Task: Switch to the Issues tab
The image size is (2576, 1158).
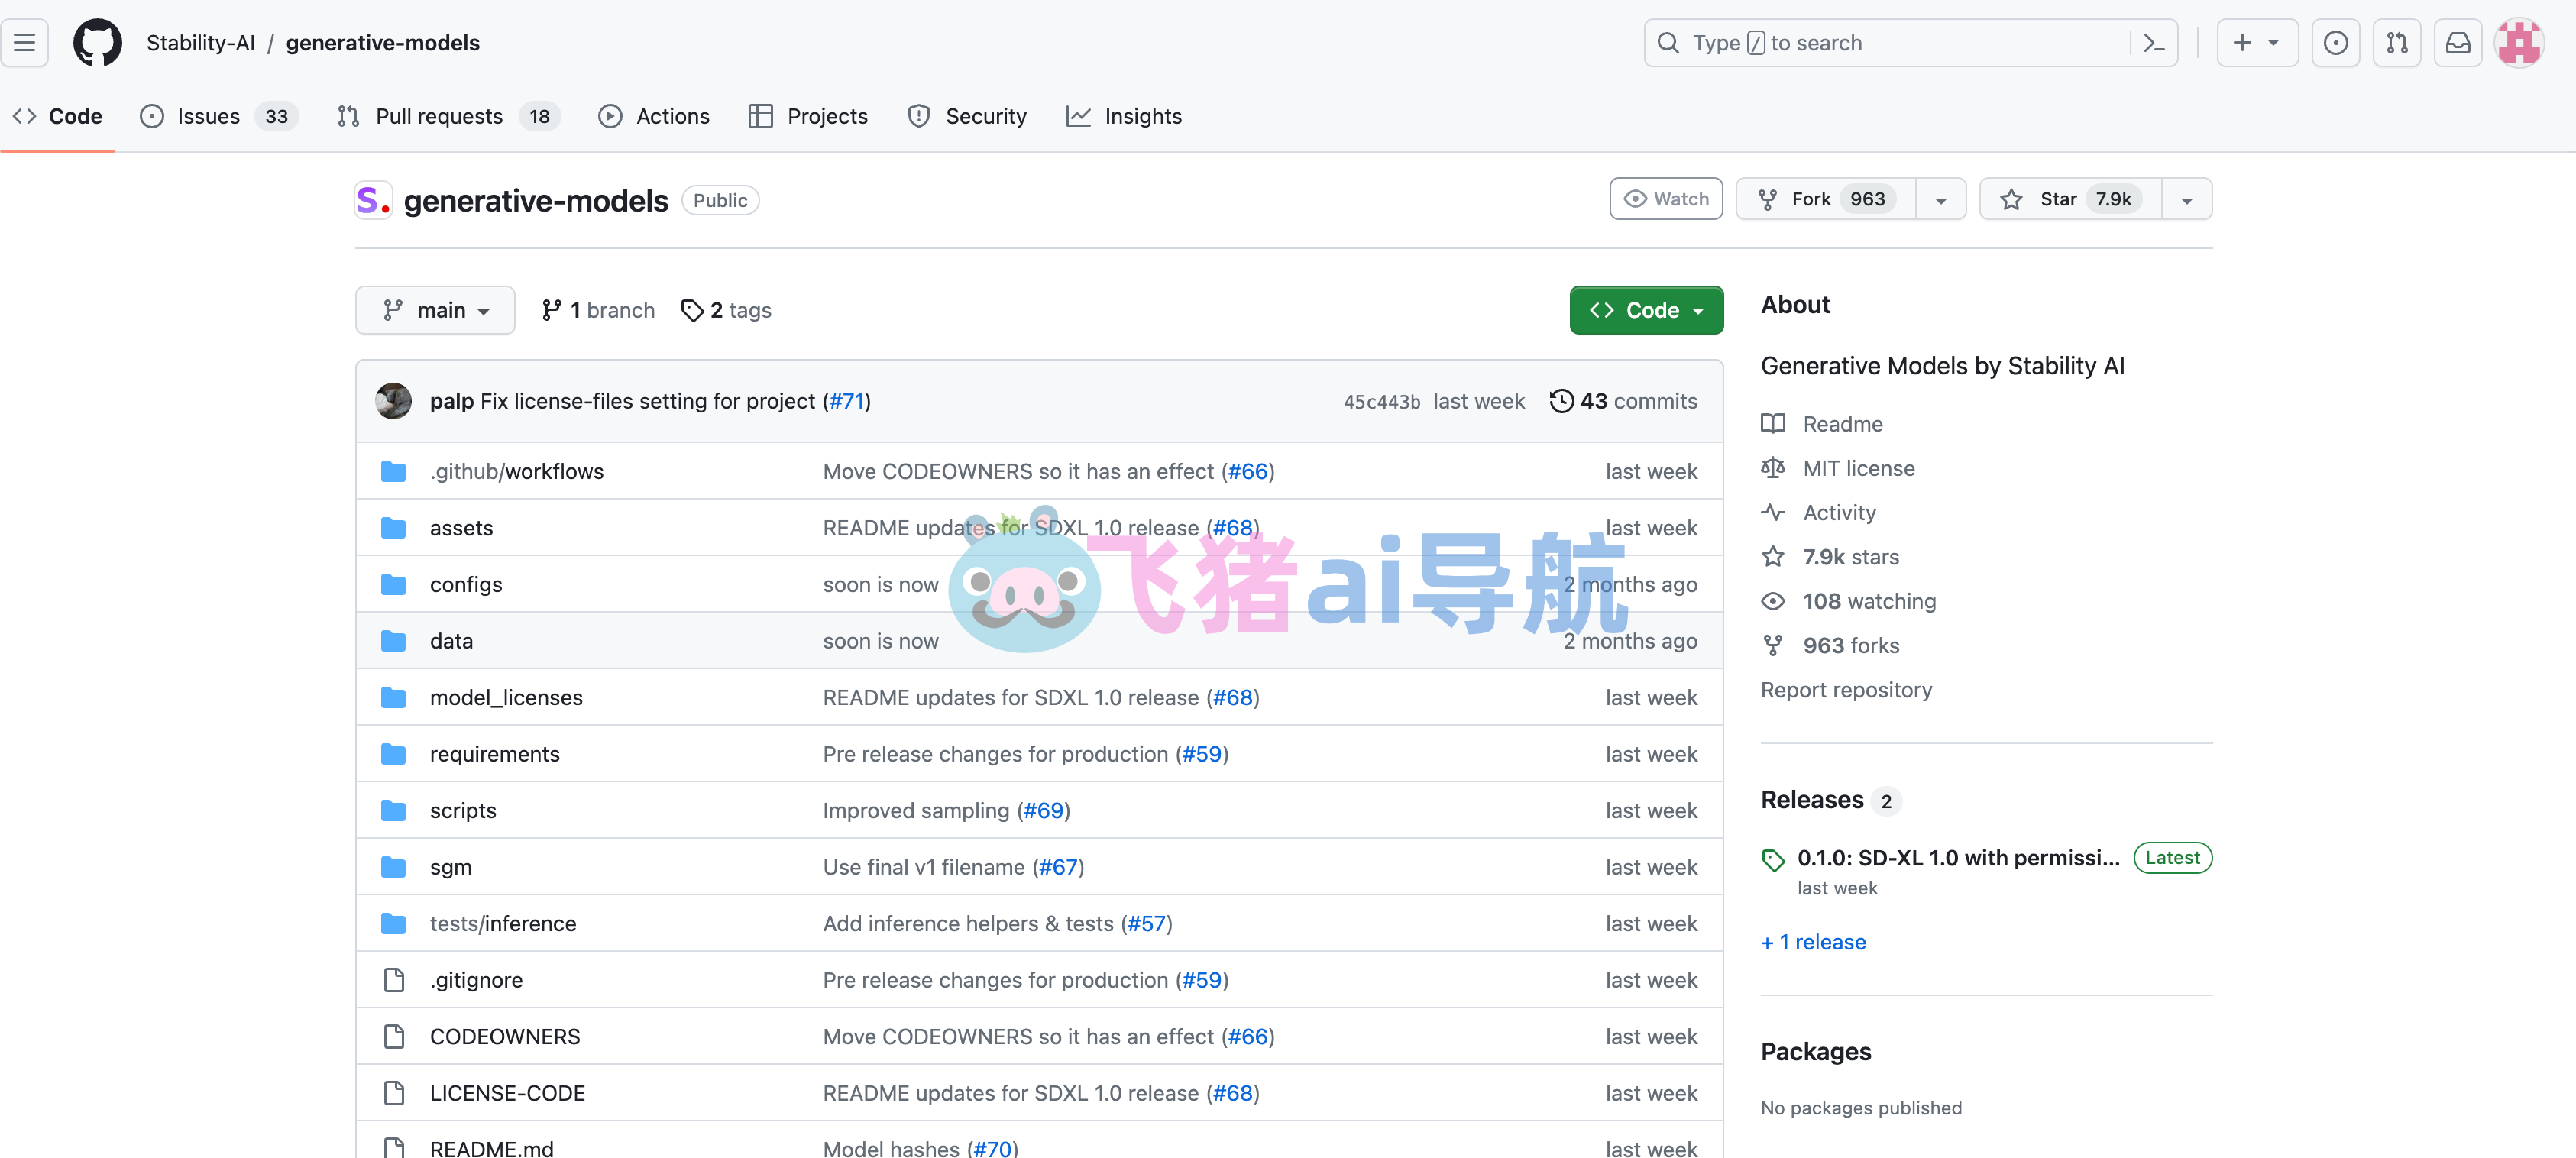Action: click(208, 116)
